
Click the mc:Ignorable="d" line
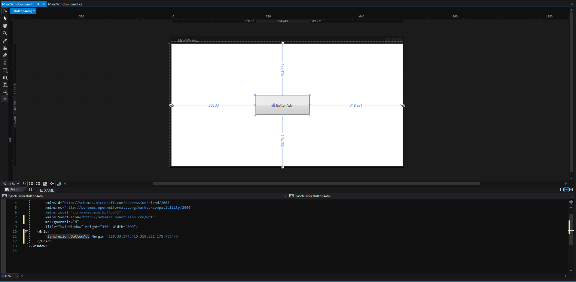(62, 222)
